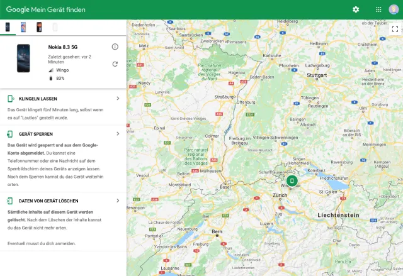Expand the Klingeln lassen chevron
The image size is (403, 276).
click(x=118, y=98)
